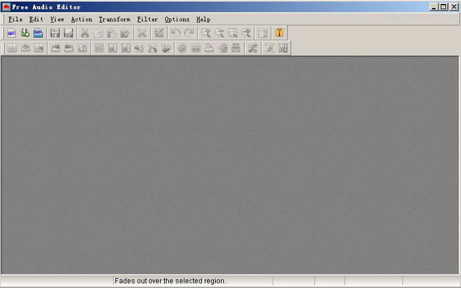This screenshot has width=461, height=288.
Task: Click the first floppy disk Save icon
Action: pos(55,33)
